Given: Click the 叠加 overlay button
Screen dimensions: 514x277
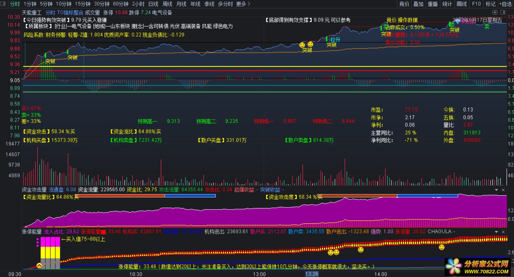Looking at the screenshot, I should click(x=419, y=4).
